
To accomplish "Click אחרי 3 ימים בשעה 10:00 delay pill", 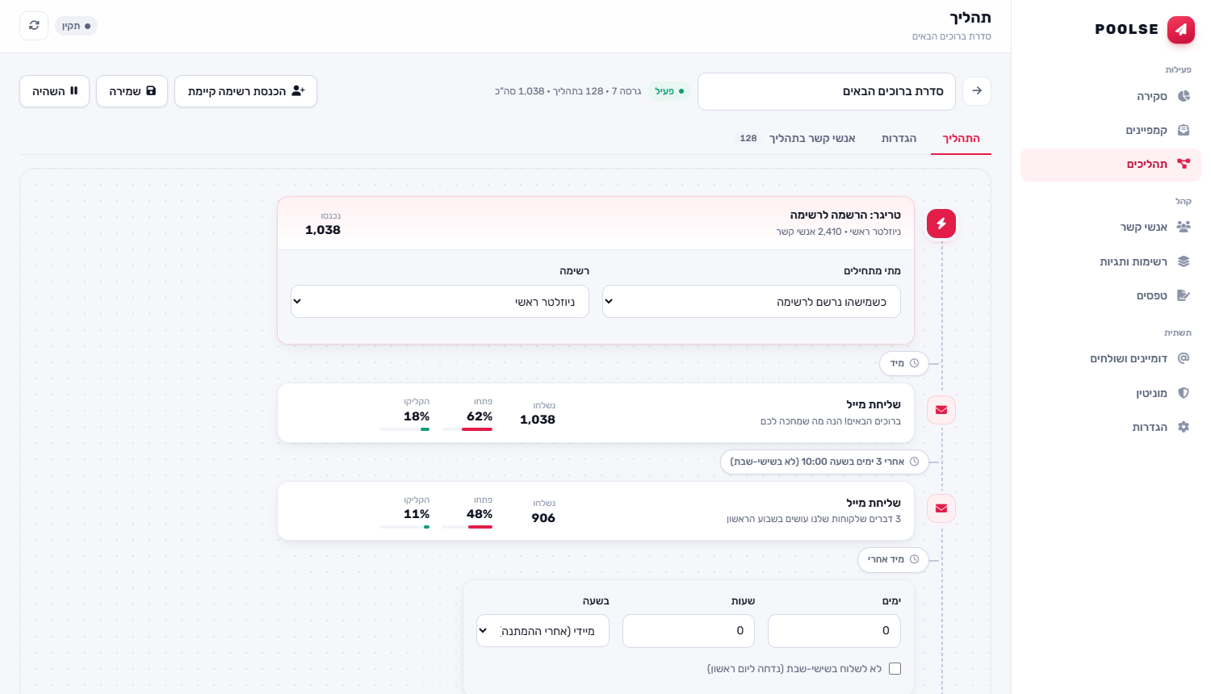I will coord(824,462).
